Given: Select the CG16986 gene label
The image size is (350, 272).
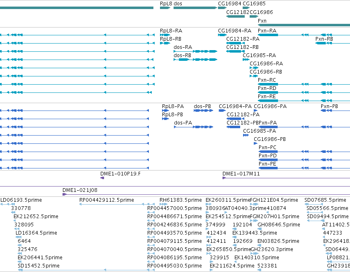Looking at the screenshot, I should (261, 12).
